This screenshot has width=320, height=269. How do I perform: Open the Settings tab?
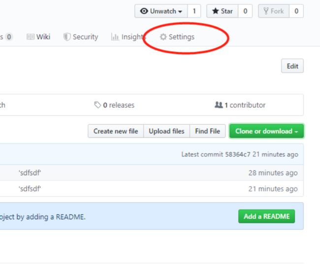point(177,37)
